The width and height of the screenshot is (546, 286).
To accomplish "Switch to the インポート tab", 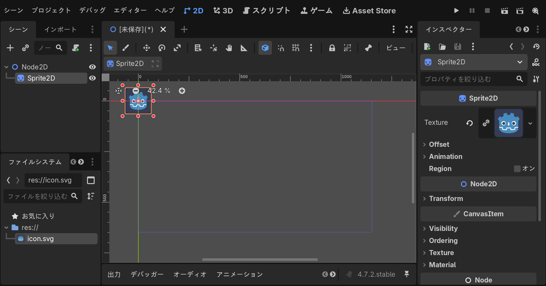I will [x=61, y=30].
